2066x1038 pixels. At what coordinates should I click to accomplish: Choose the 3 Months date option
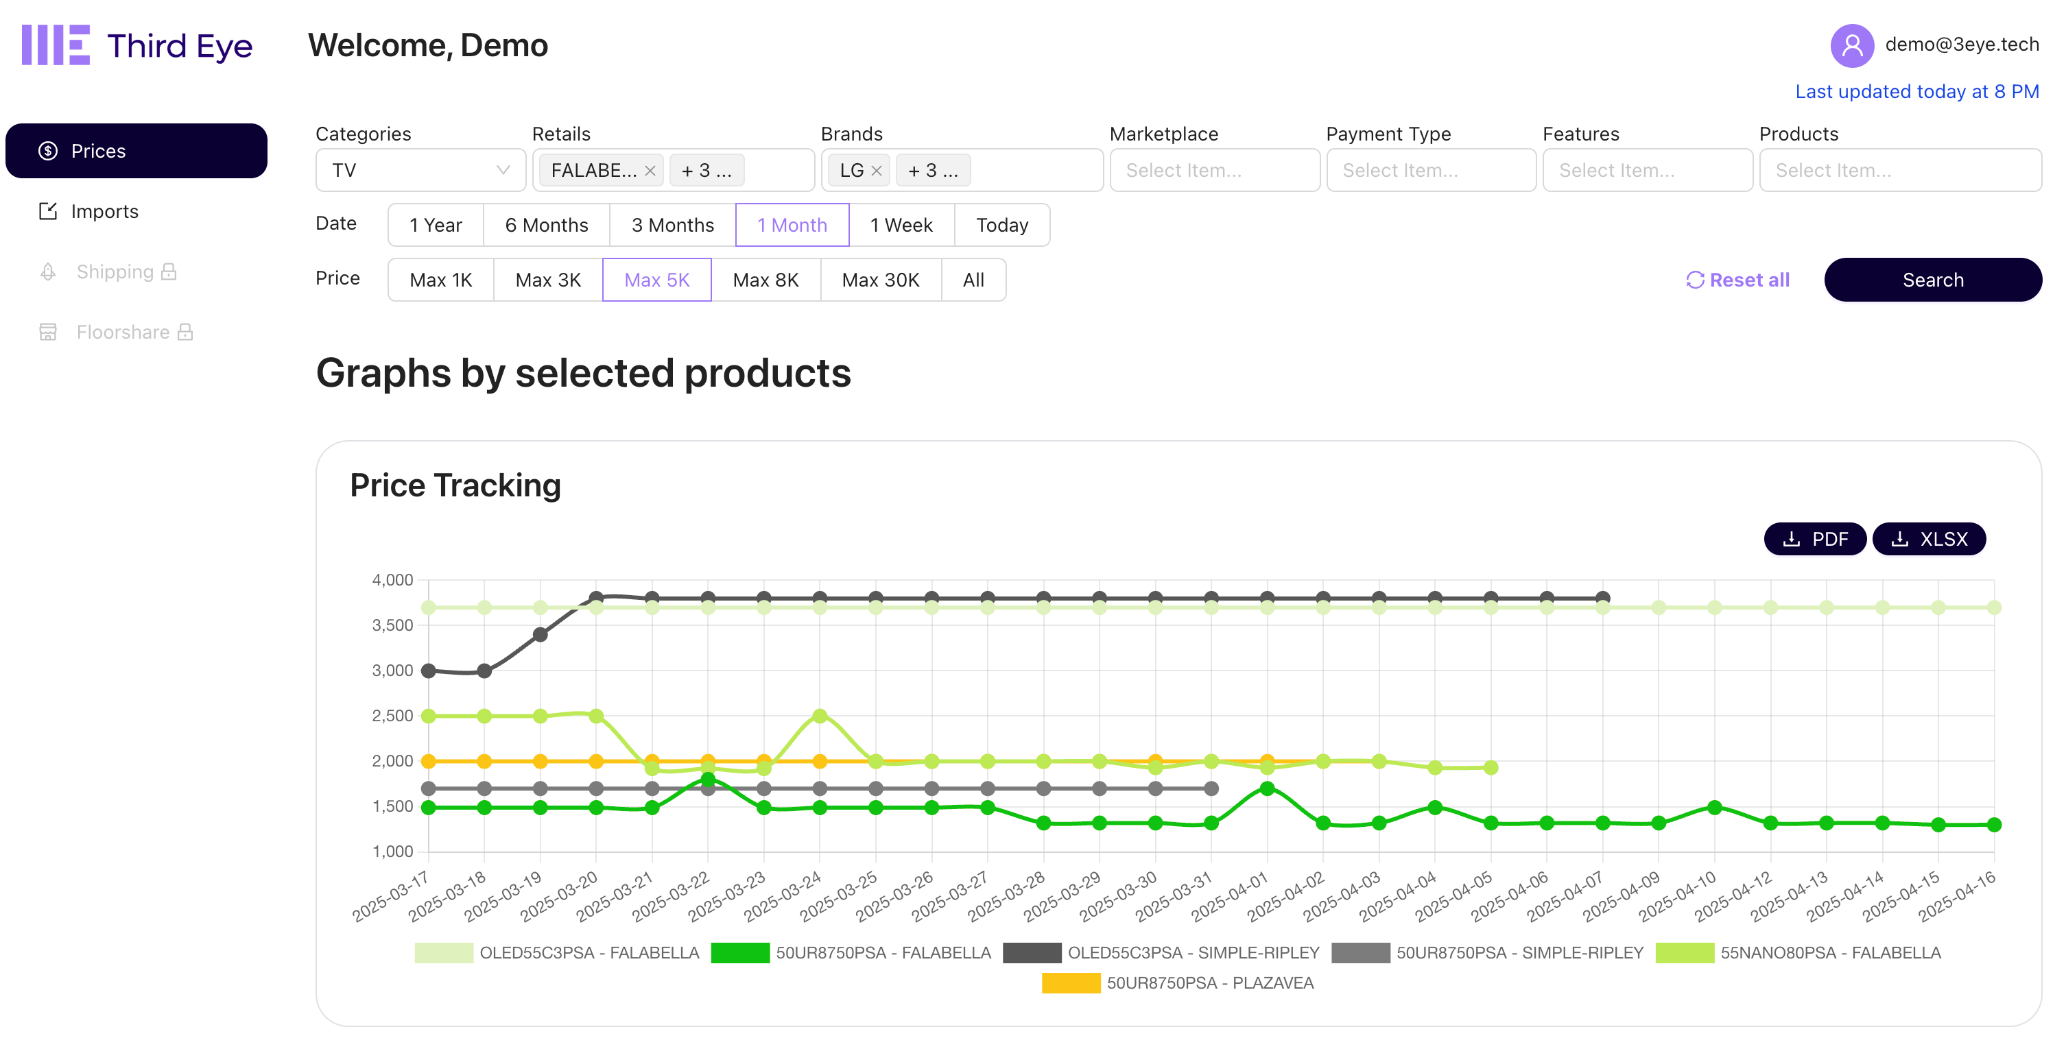pyautogui.click(x=672, y=226)
